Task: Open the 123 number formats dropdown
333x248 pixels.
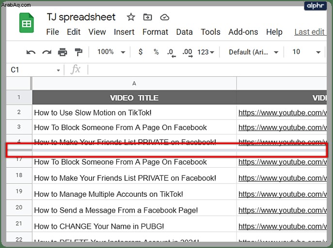Action: coord(206,52)
